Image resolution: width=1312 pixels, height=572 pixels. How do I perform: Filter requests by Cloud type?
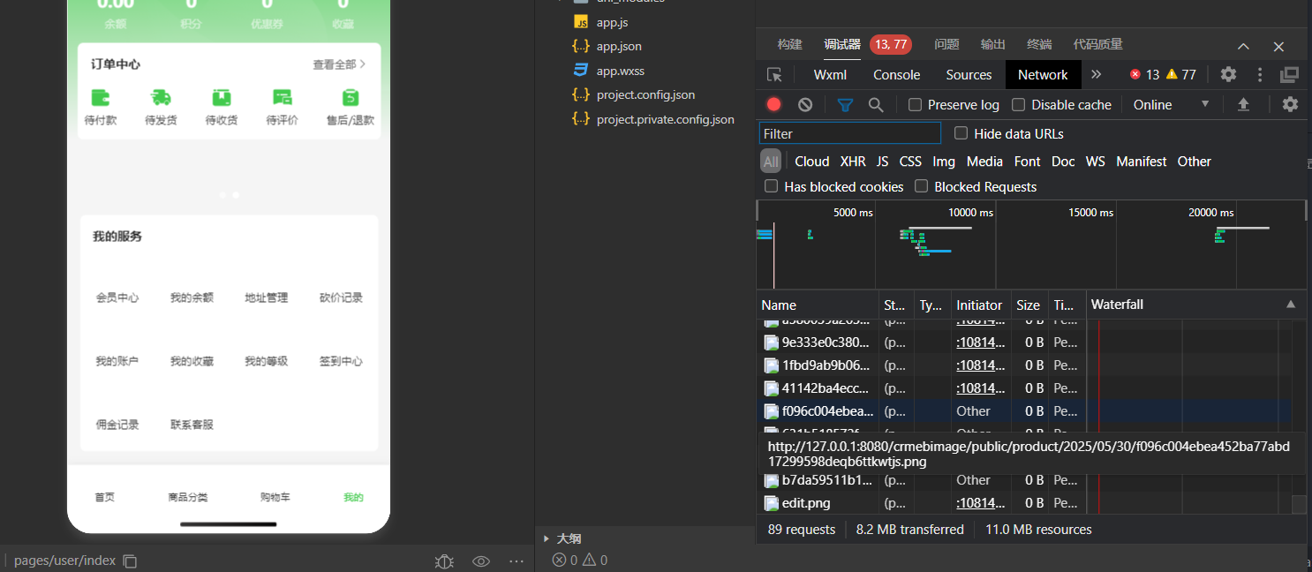tap(811, 162)
